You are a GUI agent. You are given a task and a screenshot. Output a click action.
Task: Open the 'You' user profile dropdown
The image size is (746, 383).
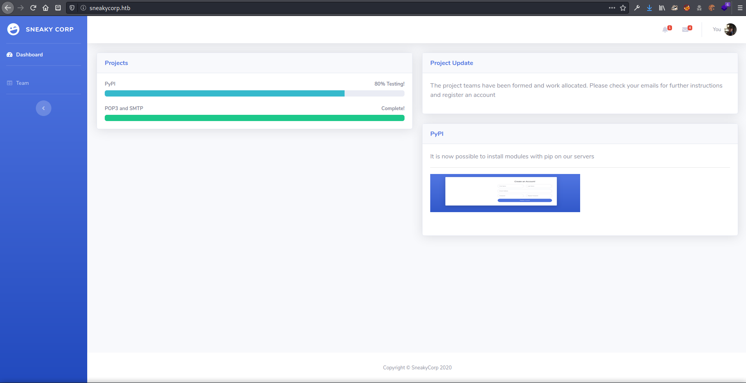(724, 30)
